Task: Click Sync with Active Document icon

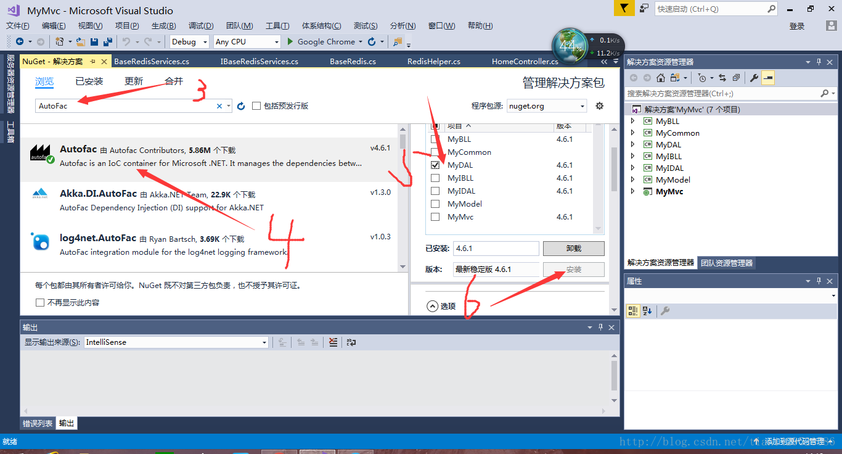Action: [722, 78]
